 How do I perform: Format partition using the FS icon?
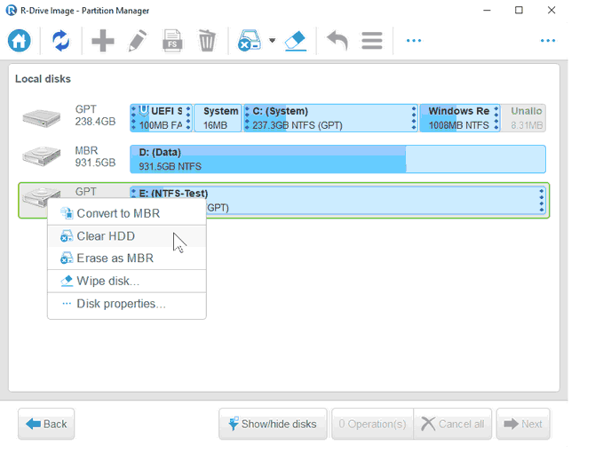pos(172,41)
